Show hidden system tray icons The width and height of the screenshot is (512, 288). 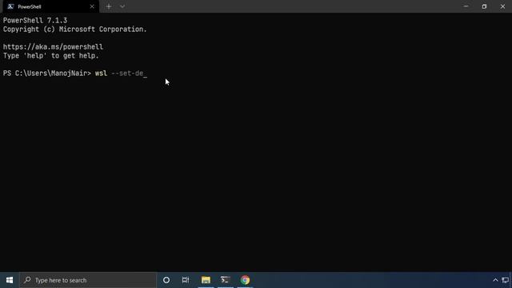pyautogui.click(x=495, y=280)
